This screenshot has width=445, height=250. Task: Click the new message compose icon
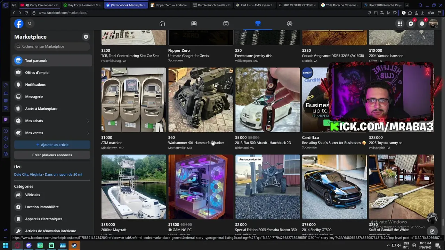pyautogui.click(x=432, y=231)
